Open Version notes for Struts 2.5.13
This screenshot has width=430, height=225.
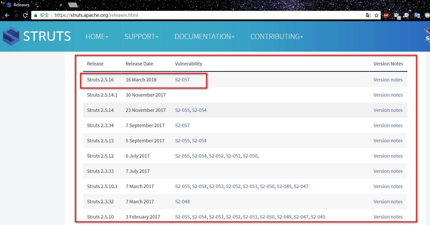pos(388,141)
